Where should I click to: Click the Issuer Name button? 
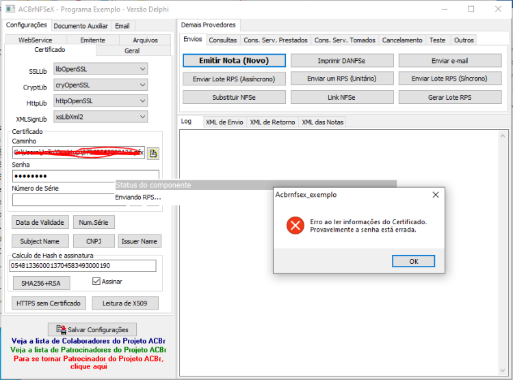[140, 241]
